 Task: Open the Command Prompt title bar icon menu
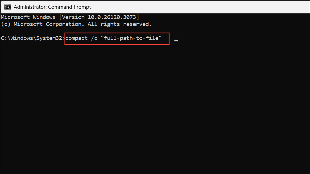coord(8,7)
